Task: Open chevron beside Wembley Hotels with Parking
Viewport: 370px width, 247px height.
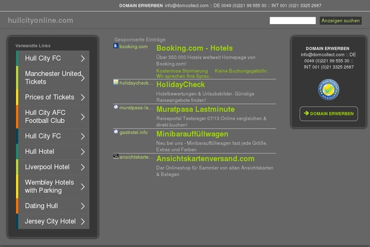Action: [x=83, y=186]
